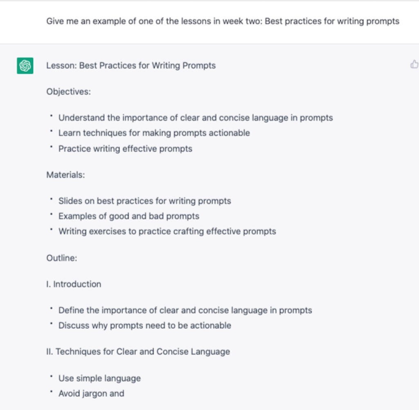Select the 'Understand the importance' objective line

pos(196,118)
